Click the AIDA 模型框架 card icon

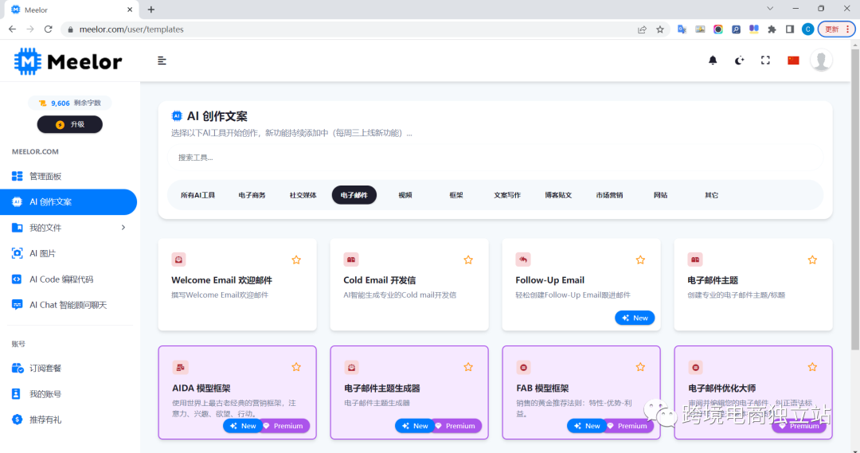point(180,368)
